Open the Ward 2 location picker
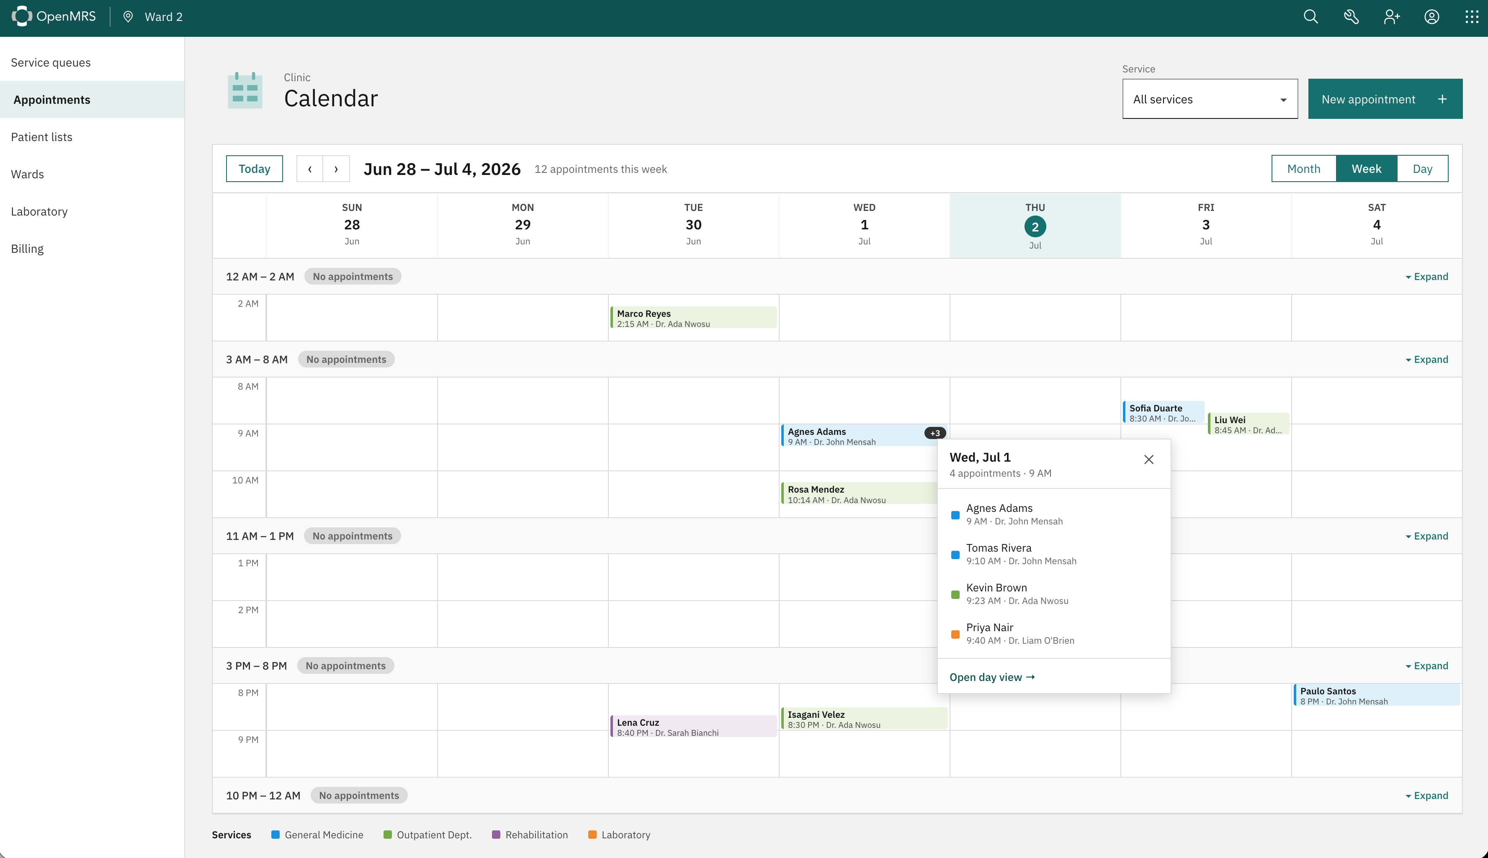This screenshot has height=858, width=1488. tap(153, 16)
